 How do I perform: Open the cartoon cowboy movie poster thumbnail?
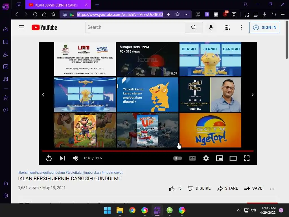85,130
